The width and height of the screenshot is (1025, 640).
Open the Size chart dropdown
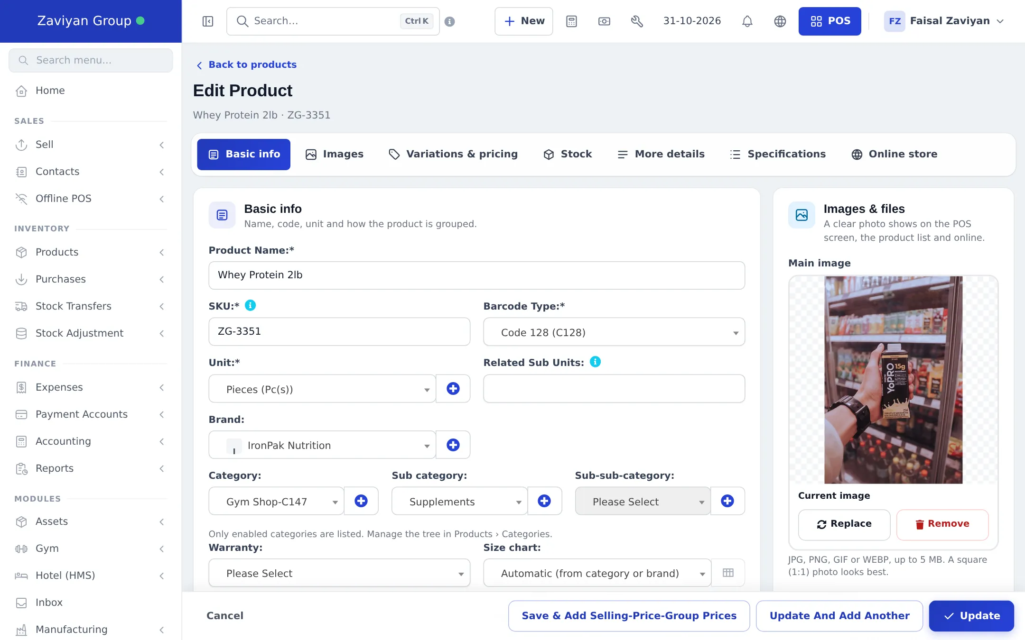coord(597,573)
